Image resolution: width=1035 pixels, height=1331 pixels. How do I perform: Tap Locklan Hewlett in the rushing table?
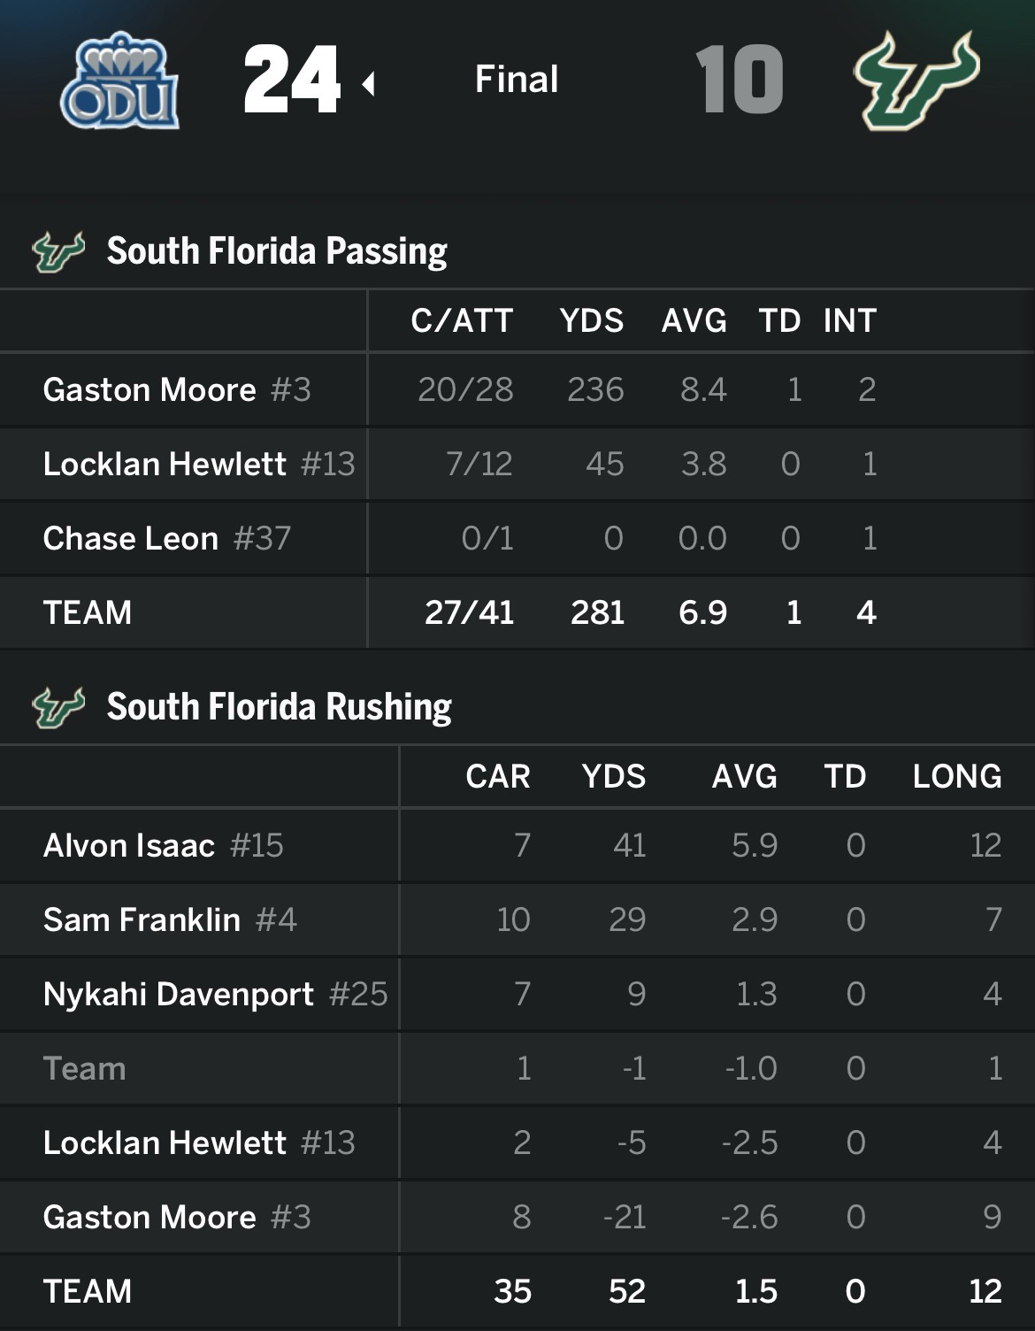(x=165, y=1143)
